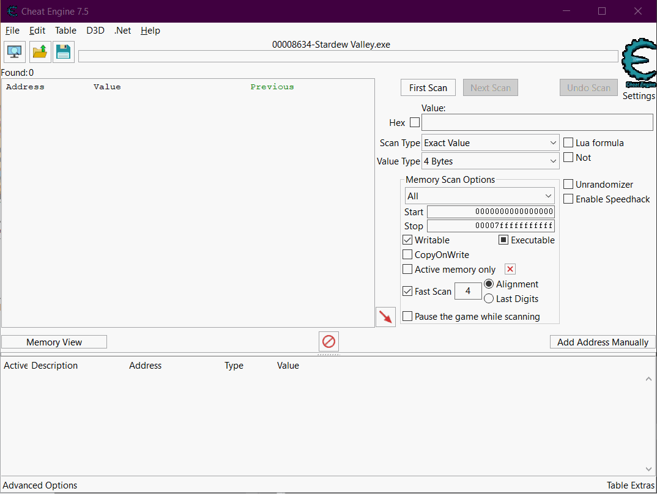Click address list scroll up arrow
This screenshot has width=657, height=494.
pos(648,379)
